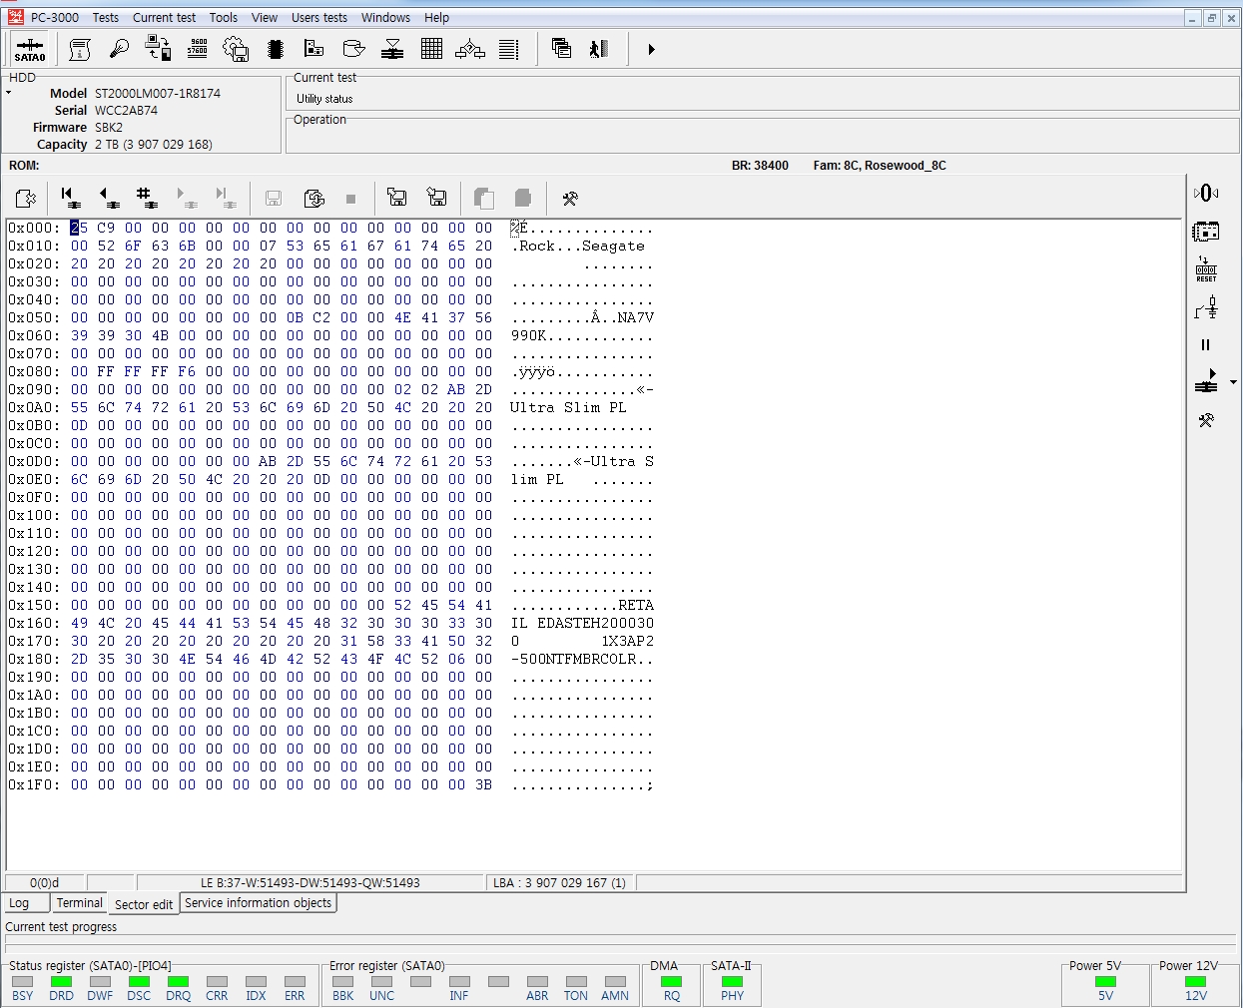Open the Service information objects tab
1243x1008 pixels.
coord(258,903)
